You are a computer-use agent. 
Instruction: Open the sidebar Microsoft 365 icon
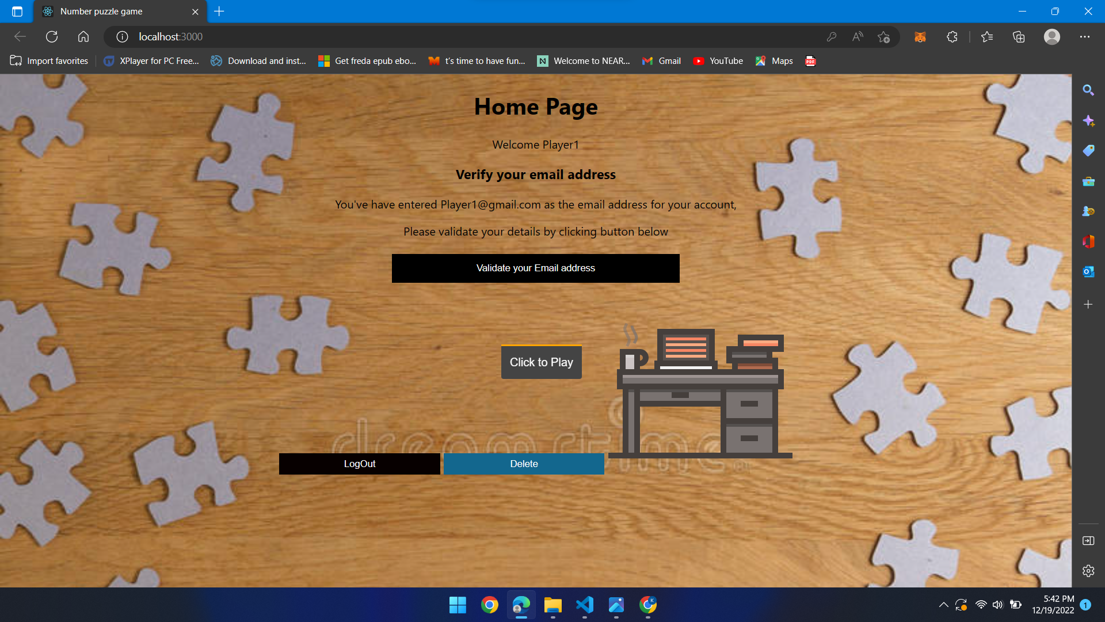click(1088, 241)
